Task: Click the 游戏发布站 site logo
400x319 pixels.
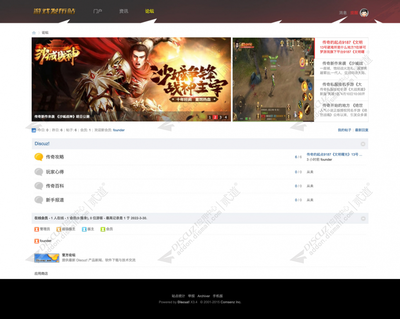Action: (55, 11)
